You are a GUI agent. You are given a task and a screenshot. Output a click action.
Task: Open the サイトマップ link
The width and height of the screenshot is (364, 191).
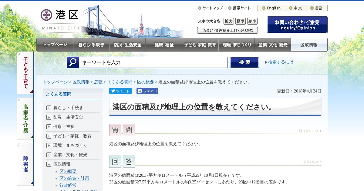(210, 8)
